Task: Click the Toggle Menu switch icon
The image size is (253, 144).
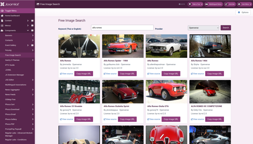Action: pyautogui.click(x=2, y=11)
